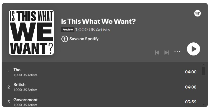211x109 pixels.
Task: Play track 1 'The'
Action: (17, 70)
